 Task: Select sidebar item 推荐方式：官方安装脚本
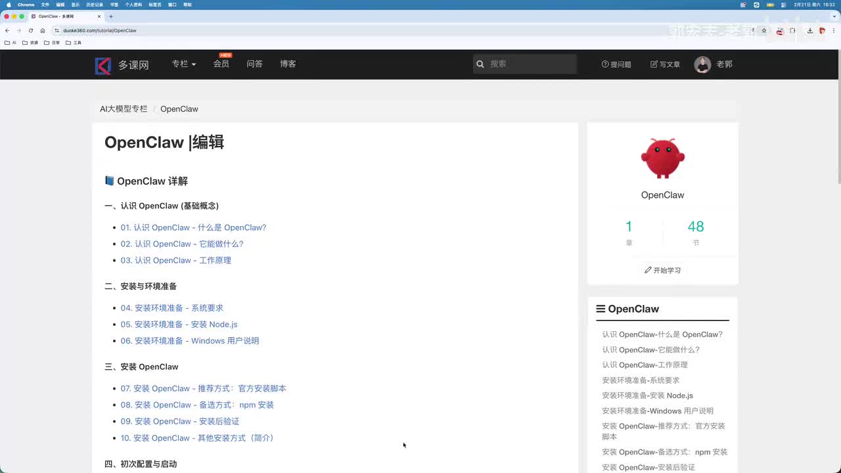[664, 431]
